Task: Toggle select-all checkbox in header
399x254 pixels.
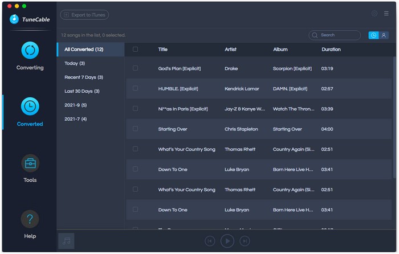Action: [136, 50]
